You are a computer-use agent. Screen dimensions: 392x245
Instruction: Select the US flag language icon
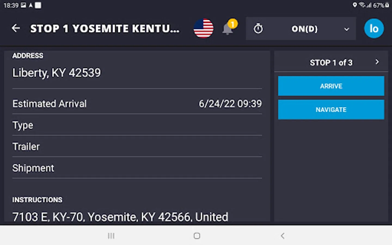(x=203, y=28)
